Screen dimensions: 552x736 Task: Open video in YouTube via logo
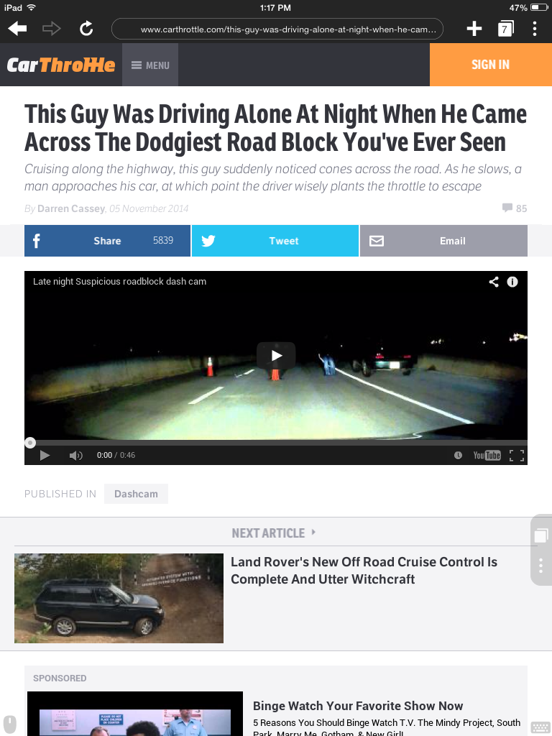point(487,455)
